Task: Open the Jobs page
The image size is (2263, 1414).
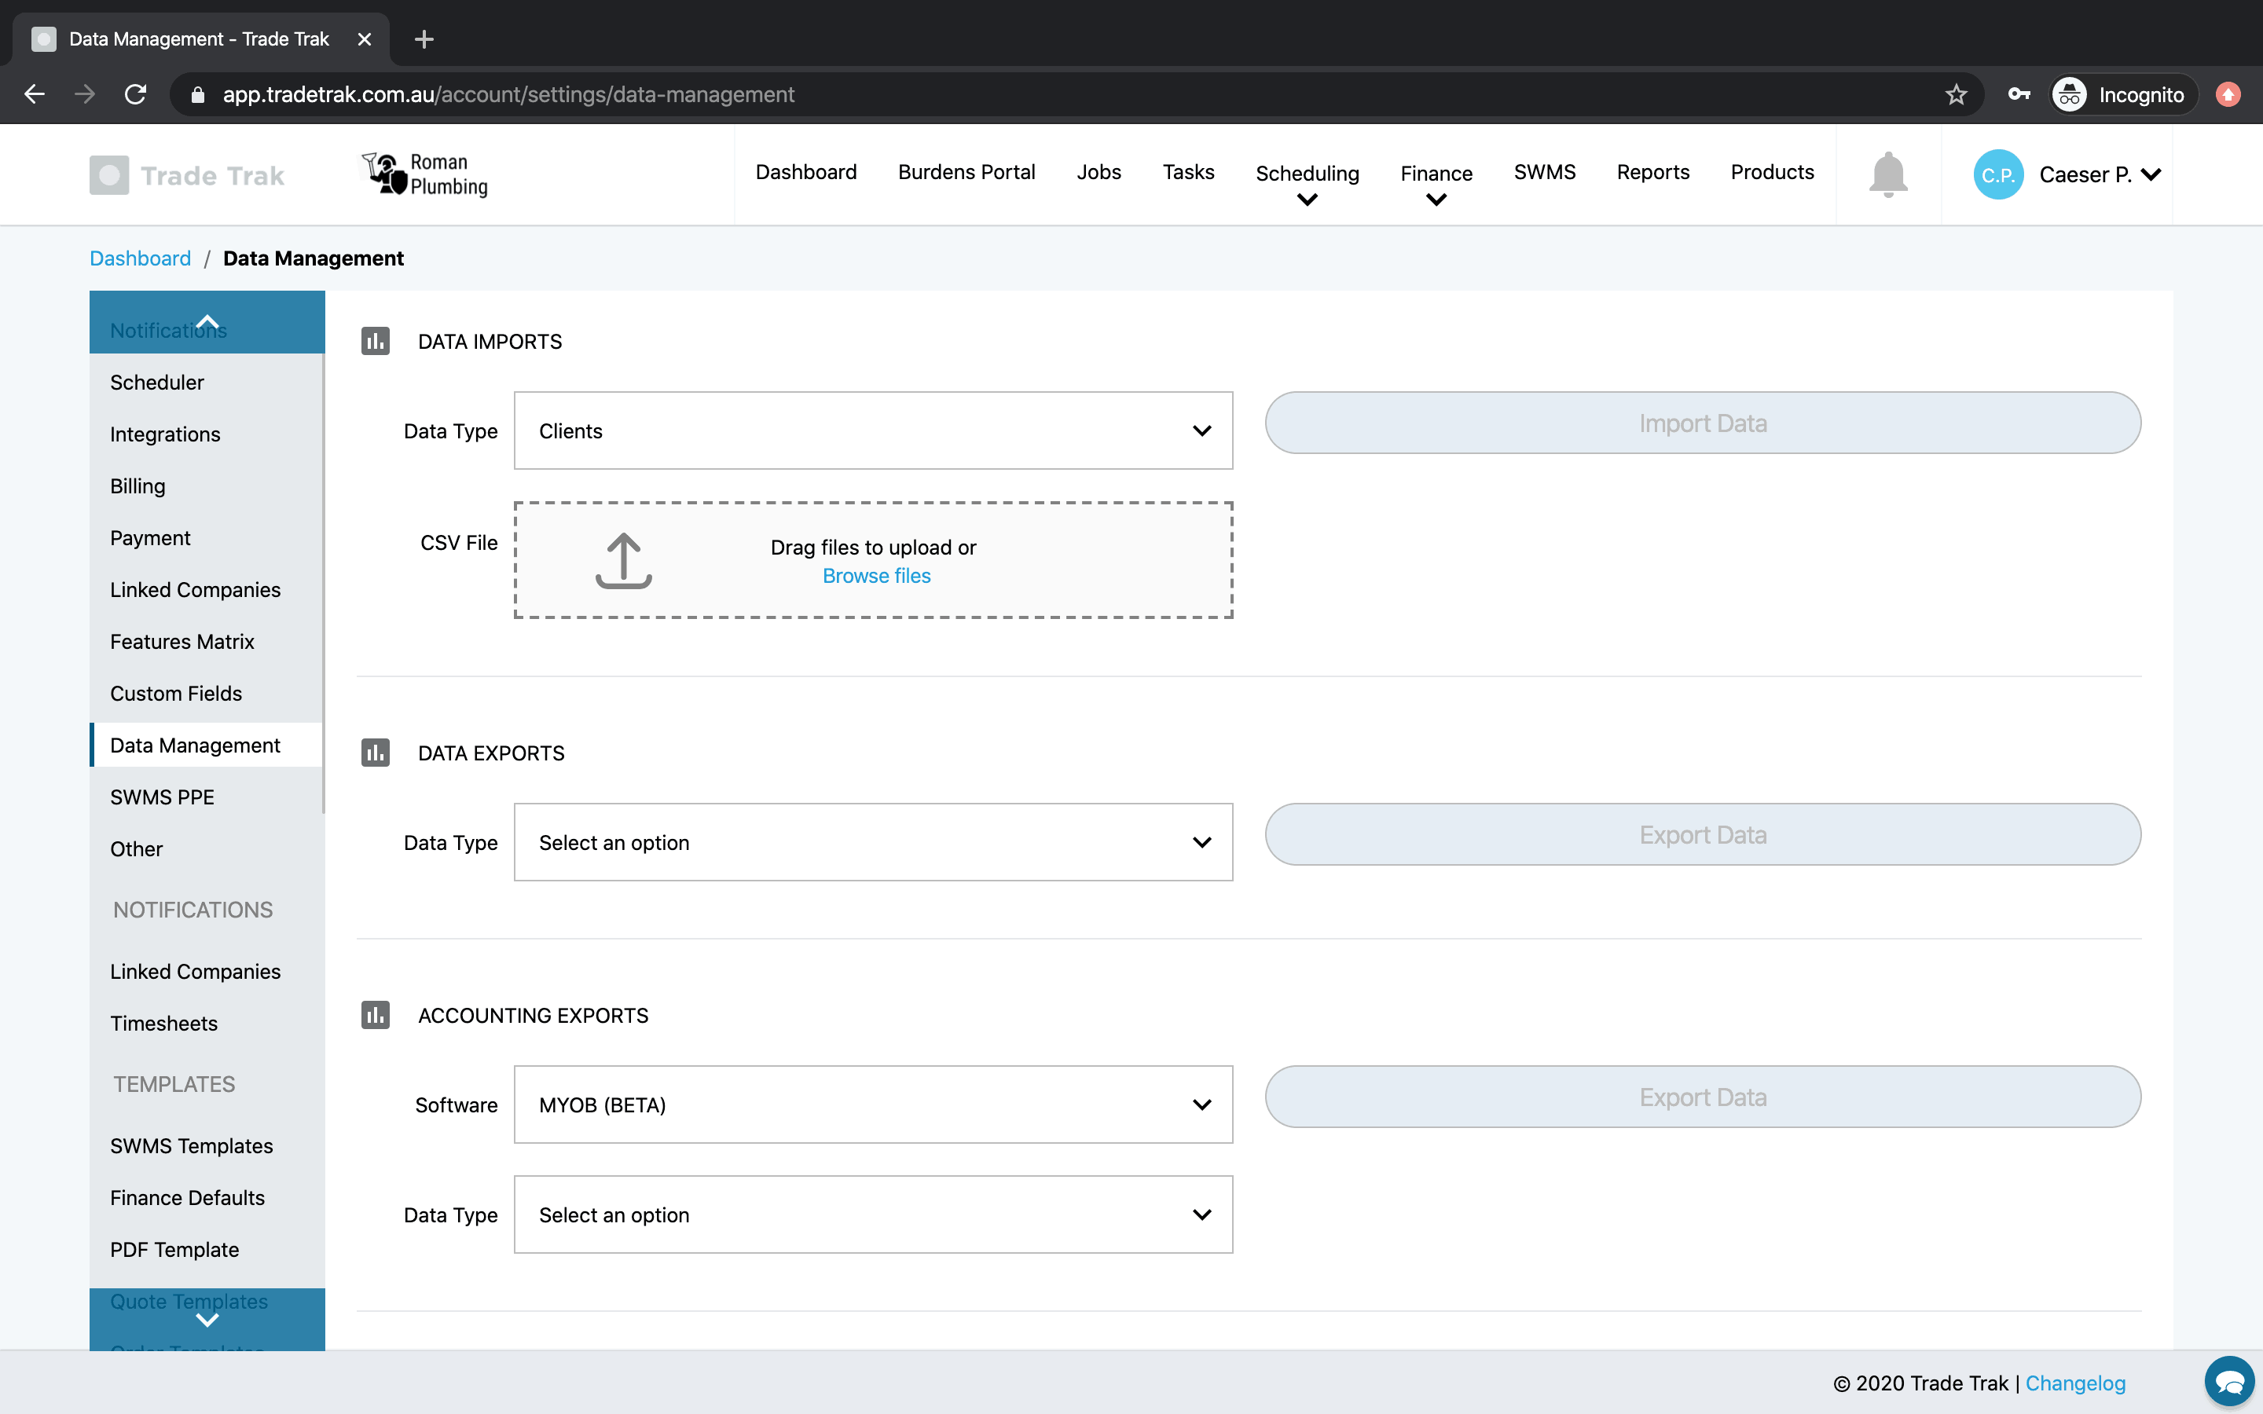Action: (1098, 172)
